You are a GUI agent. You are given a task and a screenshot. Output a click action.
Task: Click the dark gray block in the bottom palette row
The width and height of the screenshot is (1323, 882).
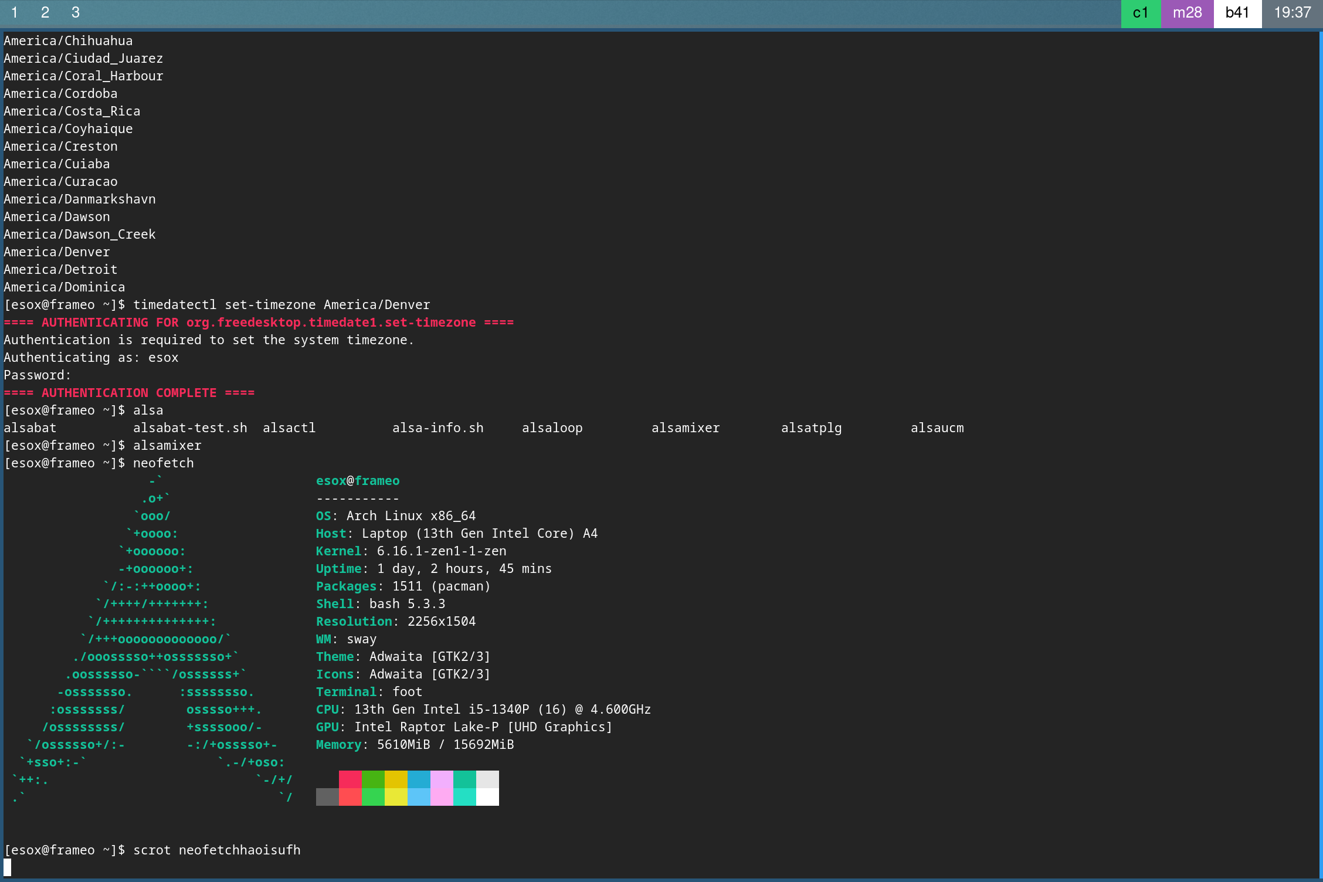(327, 797)
